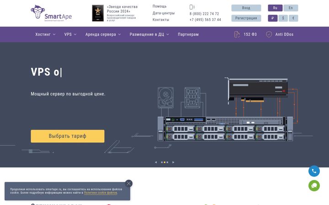Image resolution: width=329 pixels, height=205 pixels.
Task: Click the Регистрация button
Action: (246, 18)
